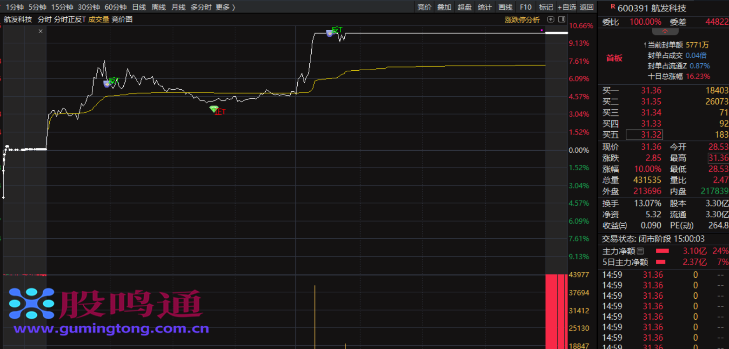
Task: Click the red R badge beside 600391
Action: [612, 7]
